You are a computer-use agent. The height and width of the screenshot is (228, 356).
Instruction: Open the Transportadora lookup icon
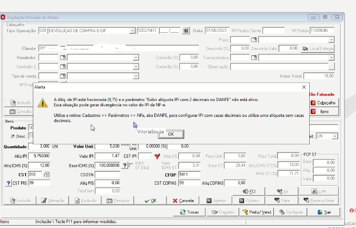pos(254,58)
